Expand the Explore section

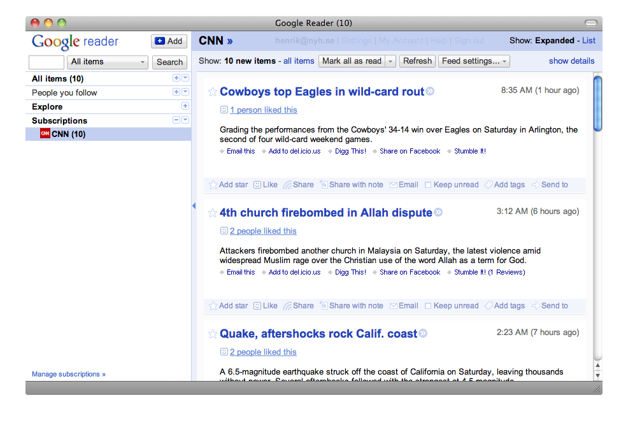(185, 106)
